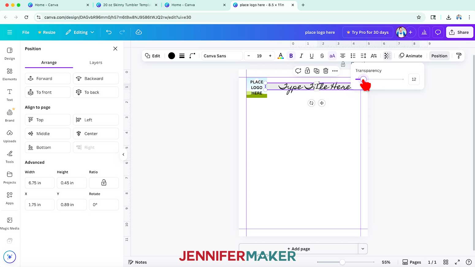The width and height of the screenshot is (475, 267).
Task: Click the comment icon on floating toolbar
Action: pos(298,71)
